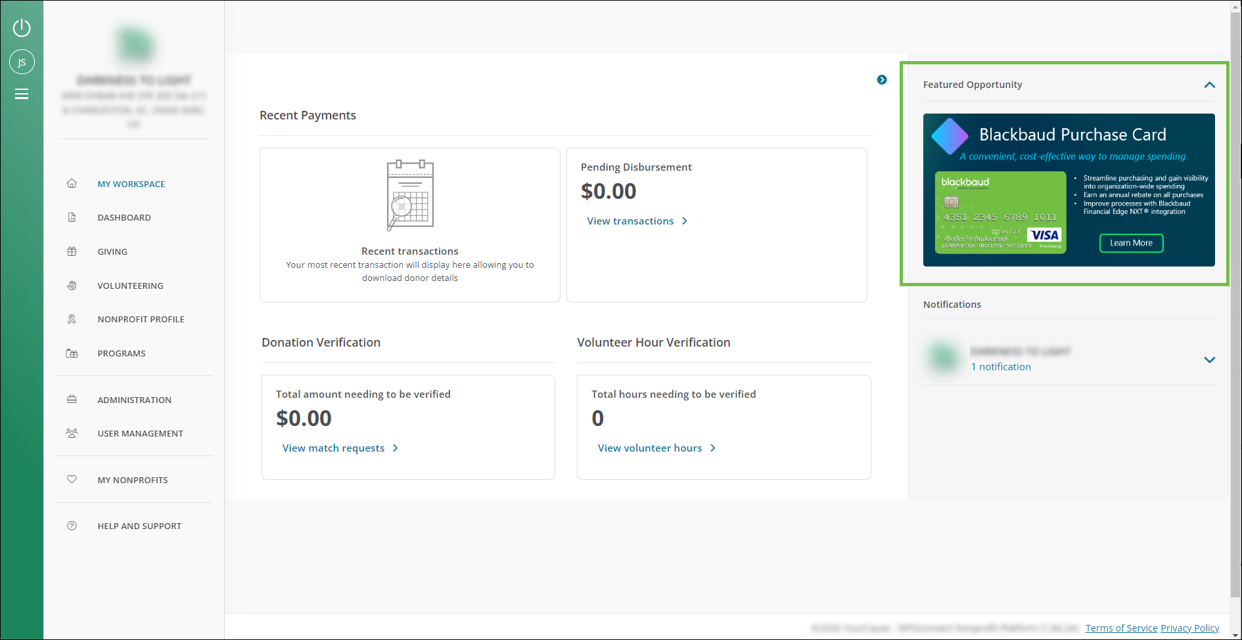Click the heart icon beside My Nonprofits
1242x640 pixels.
(72, 480)
